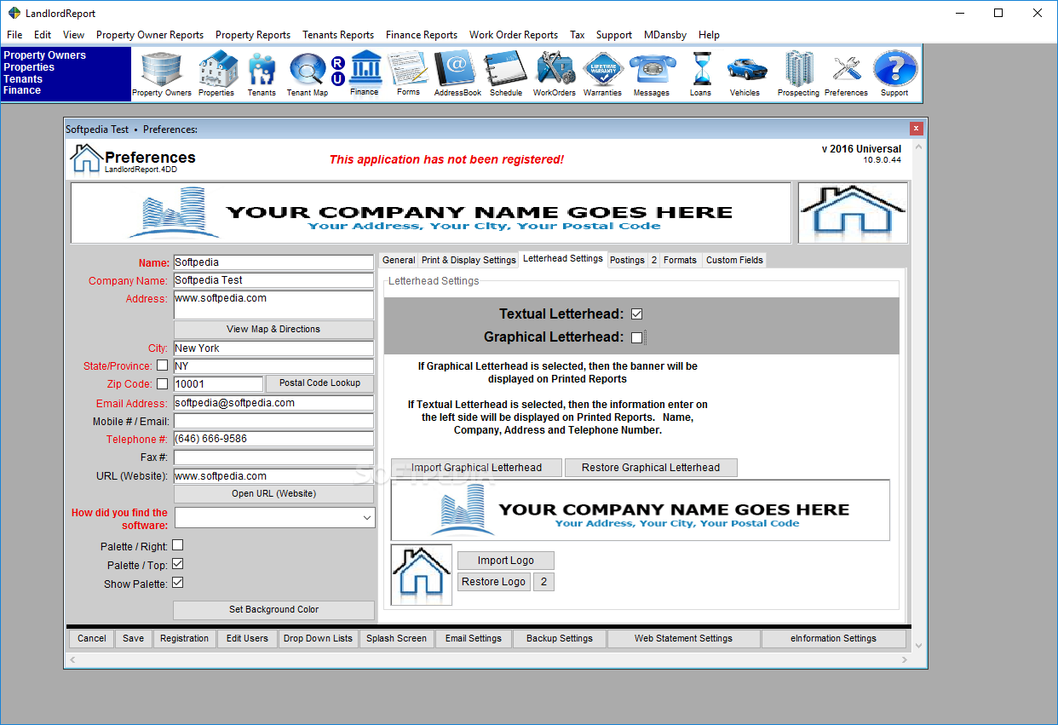
Task: Click the horizontal scrollbar right arrow
Action: coord(904,660)
